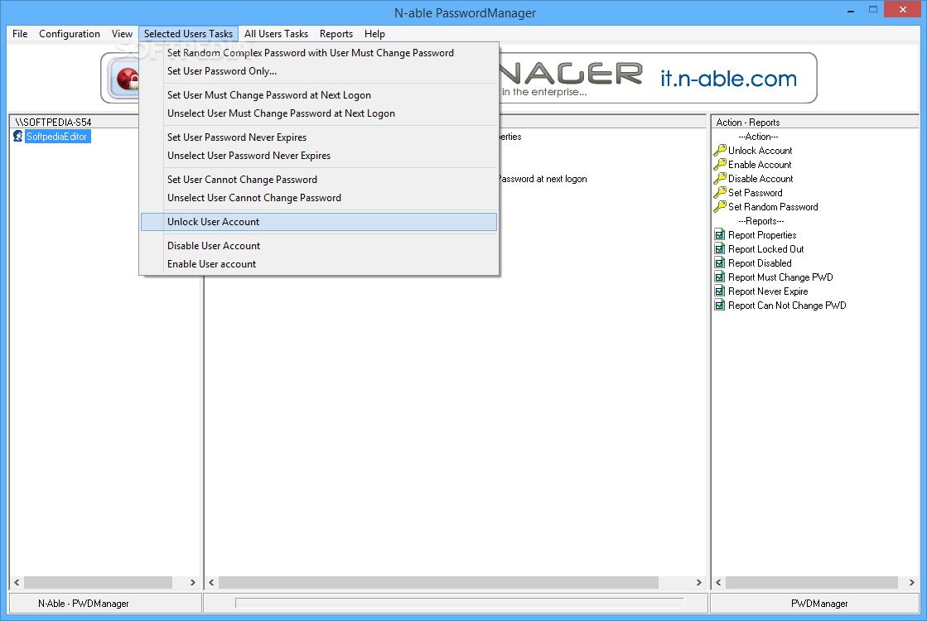This screenshot has height=621, width=927.
Task: Click the it.n-able.com banner link
Action: (728, 79)
